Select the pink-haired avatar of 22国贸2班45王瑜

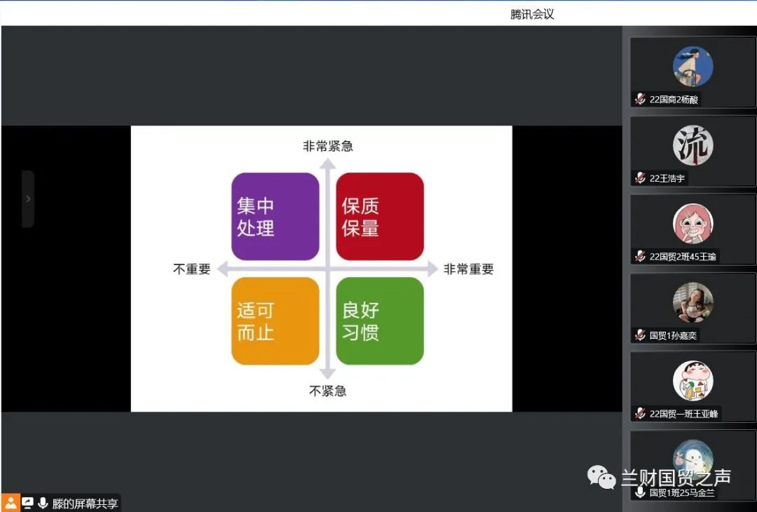[x=693, y=224]
